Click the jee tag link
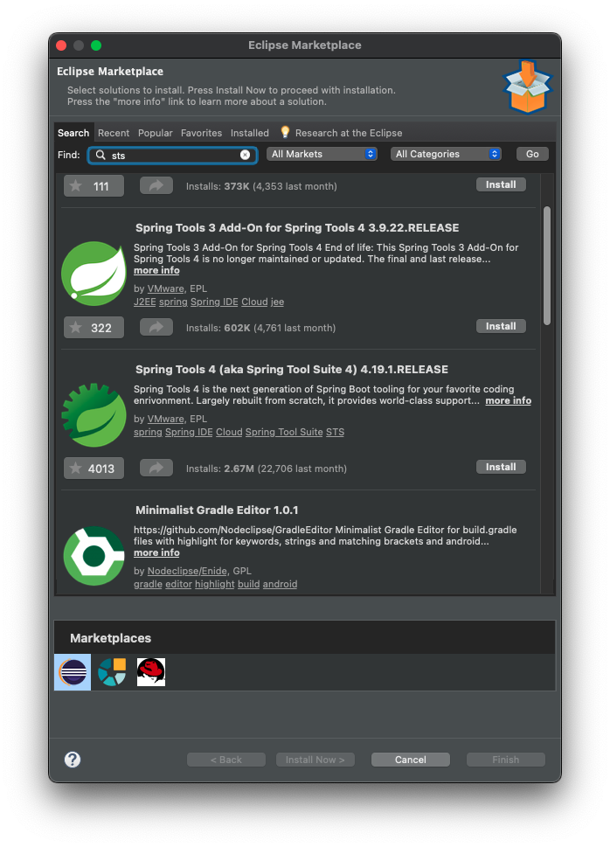The image size is (610, 847). [277, 302]
